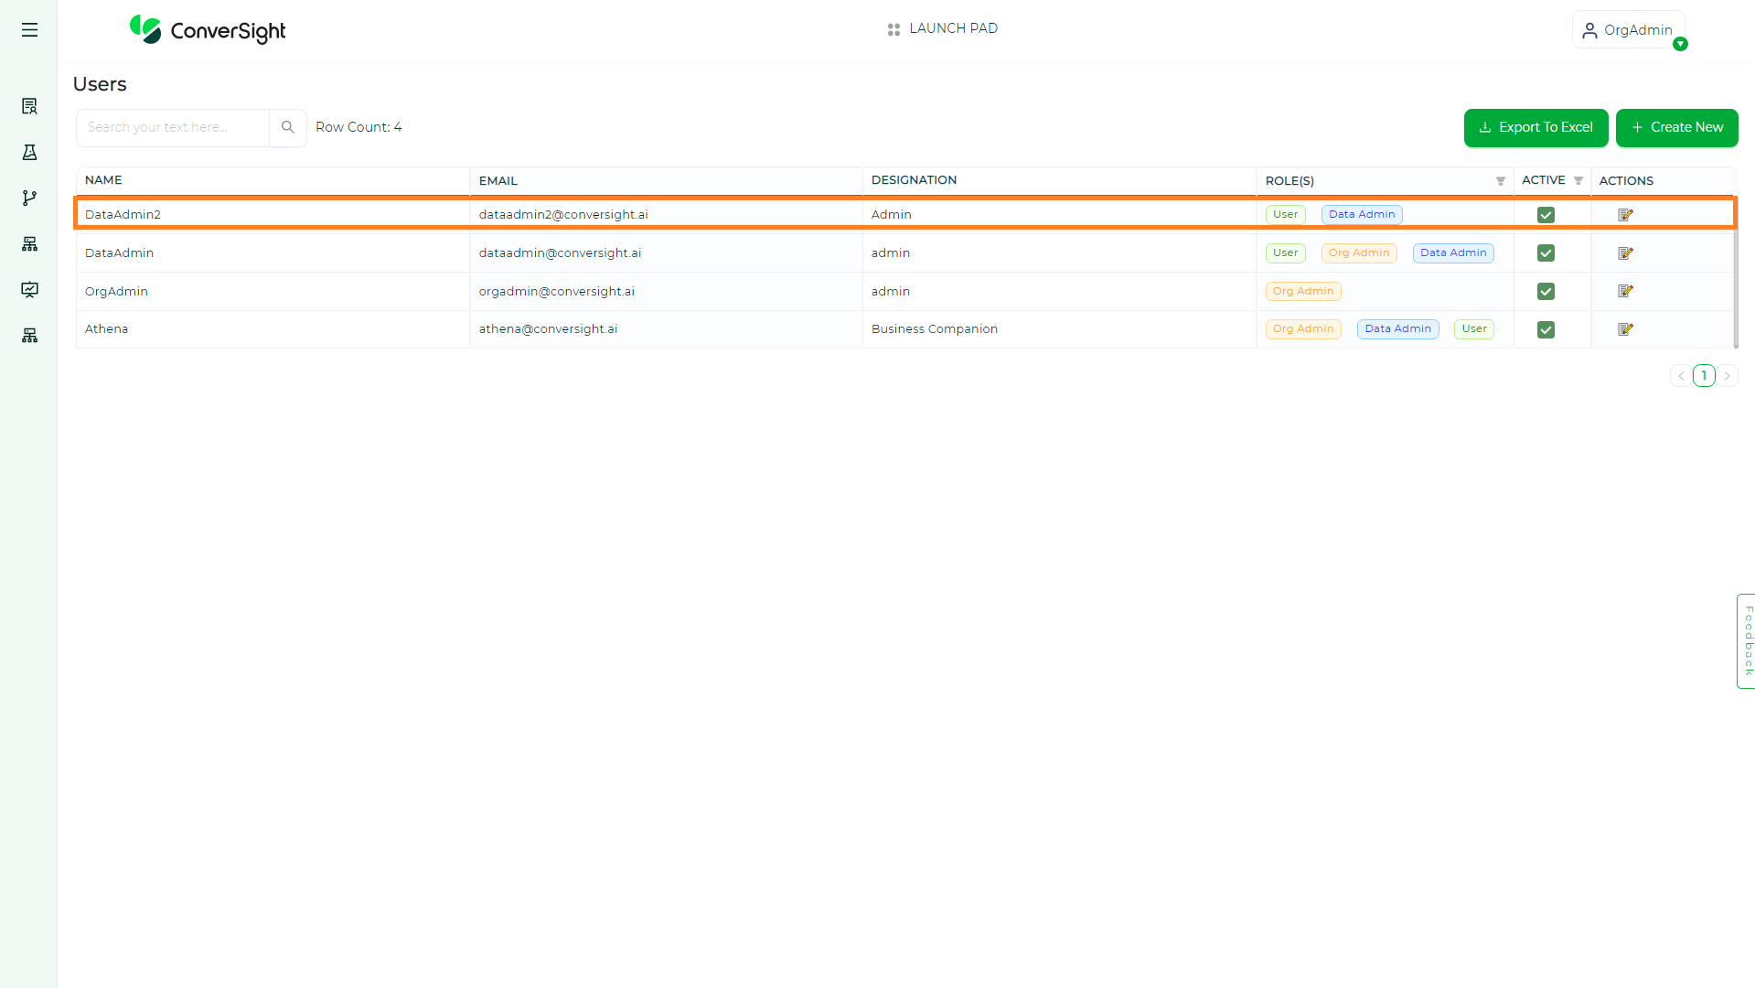The height and width of the screenshot is (988, 1755).
Task: Click the edit icon for Athena
Action: coord(1625,328)
